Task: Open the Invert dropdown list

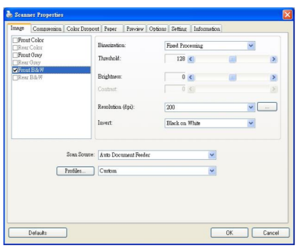Action: pos(251,123)
